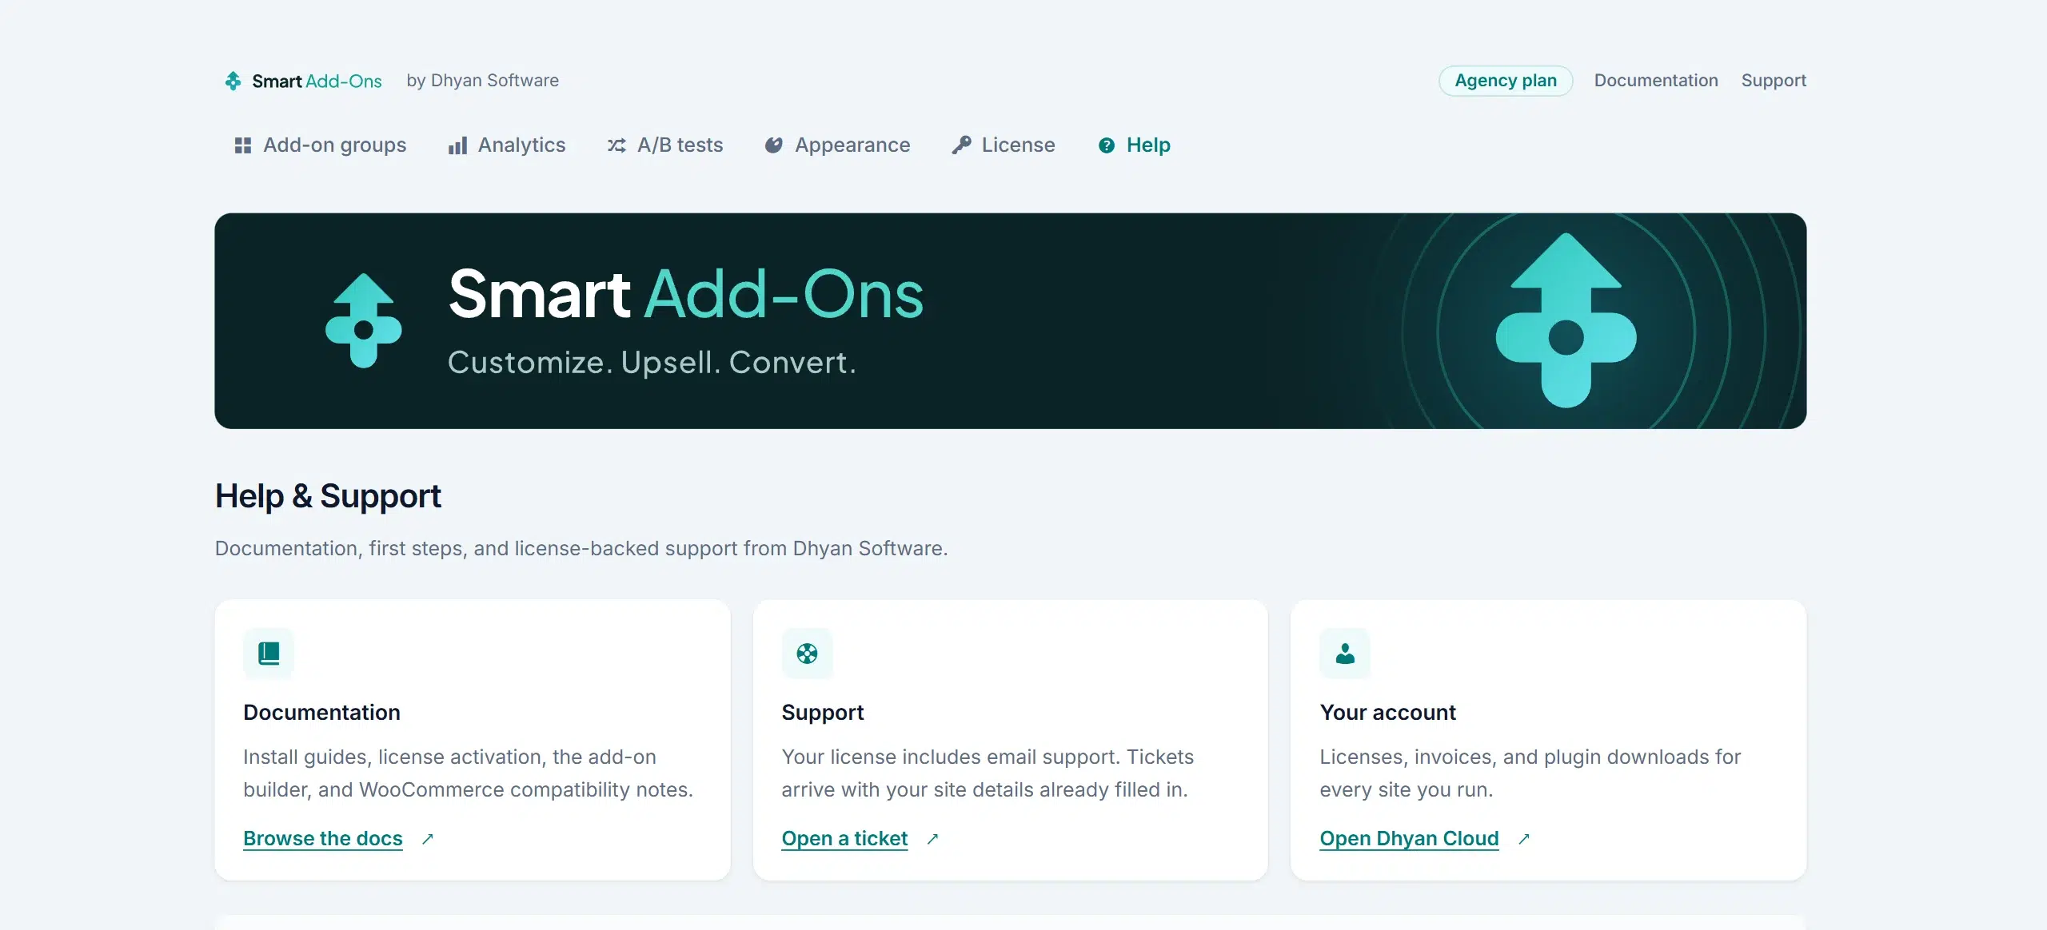The image size is (2047, 930).
Task: Click external arrow beside Browse the docs
Action: pos(428,839)
